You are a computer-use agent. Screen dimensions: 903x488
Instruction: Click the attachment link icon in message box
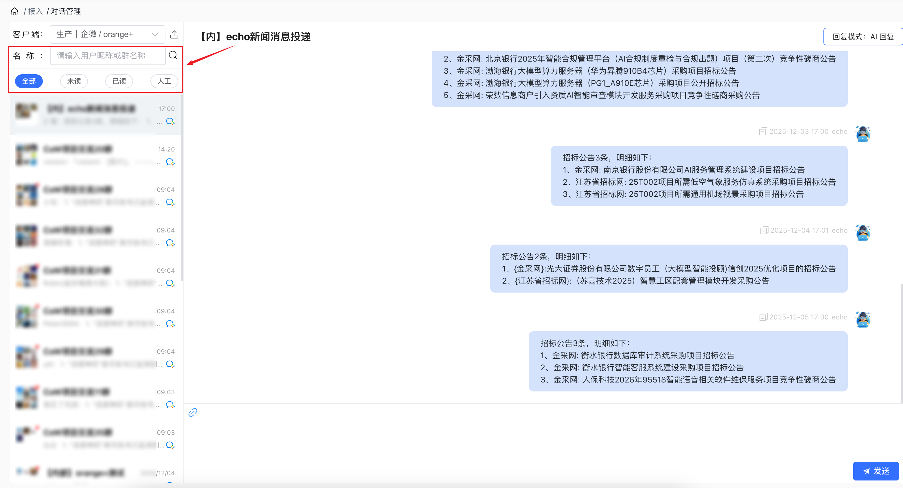[193, 412]
